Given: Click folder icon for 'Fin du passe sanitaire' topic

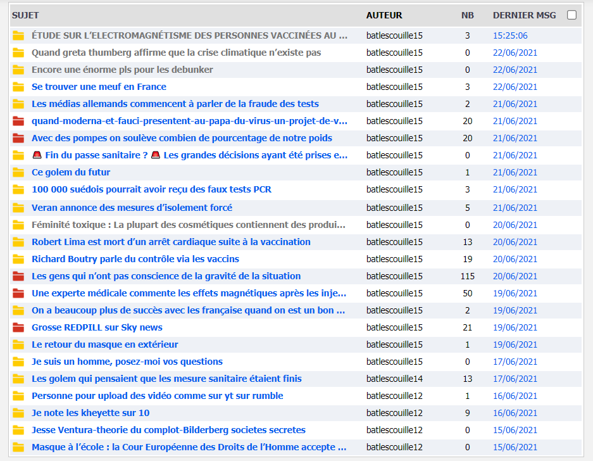Looking at the screenshot, I should (x=18, y=156).
